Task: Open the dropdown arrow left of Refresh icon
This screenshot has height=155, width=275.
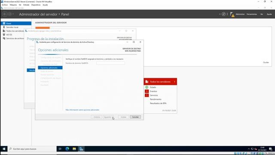Action: point(220,14)
